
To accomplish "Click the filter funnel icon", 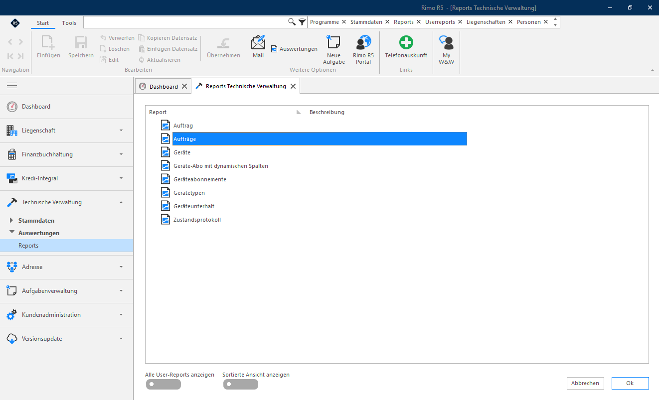I will [302, 22].
